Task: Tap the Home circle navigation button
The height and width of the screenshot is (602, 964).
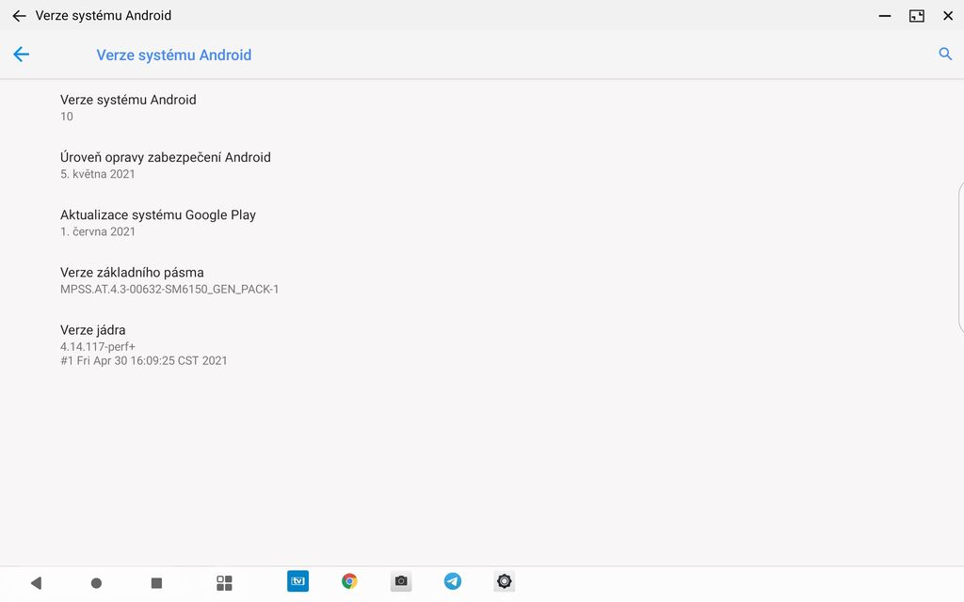Action: (96, 581)
